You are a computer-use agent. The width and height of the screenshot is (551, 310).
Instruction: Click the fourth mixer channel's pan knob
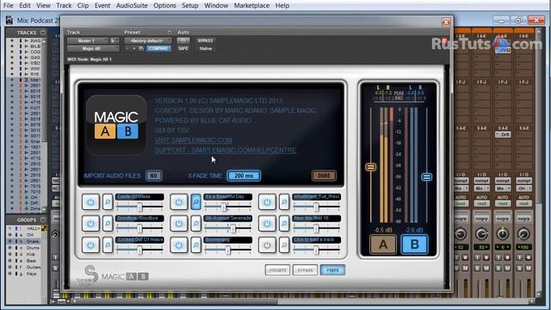[x=523, y=234]
